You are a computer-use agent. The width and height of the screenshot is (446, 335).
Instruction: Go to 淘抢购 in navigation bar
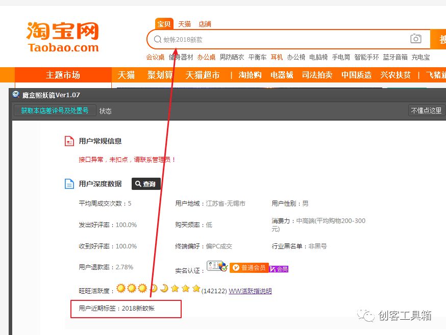(x=250, y=75)
